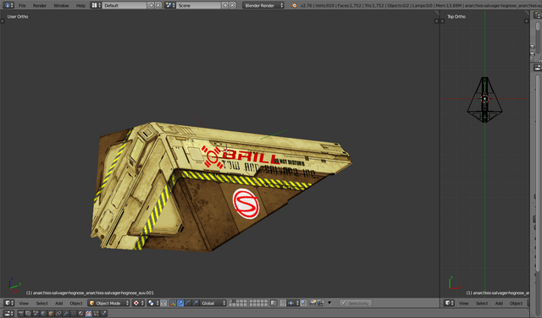This screenshot has width=542, height=318.
Task: Add a new scene
Action: point(225,6)
